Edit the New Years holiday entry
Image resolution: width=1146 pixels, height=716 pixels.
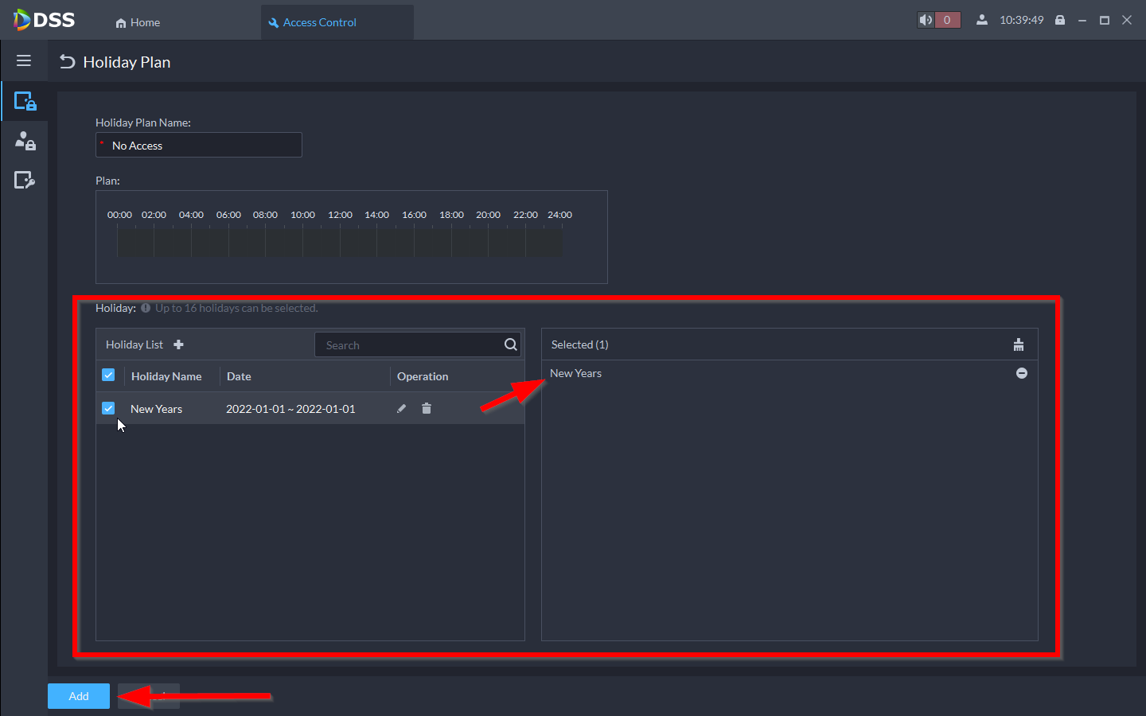(402, 409)
